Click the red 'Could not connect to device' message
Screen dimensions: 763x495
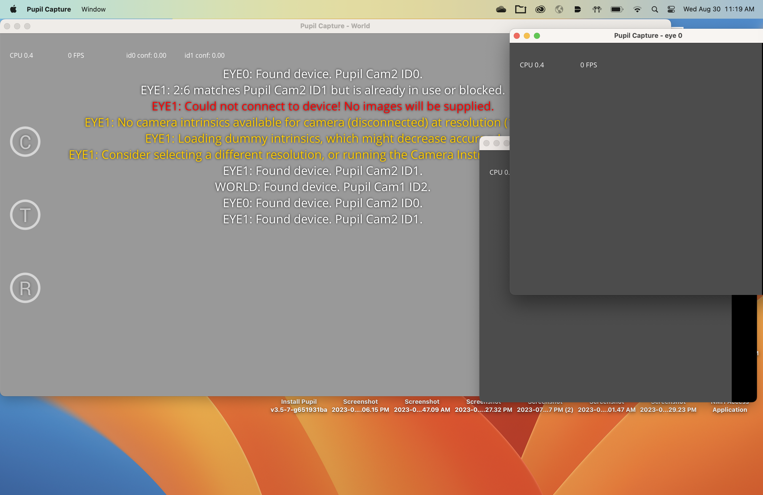pos(322,106)
